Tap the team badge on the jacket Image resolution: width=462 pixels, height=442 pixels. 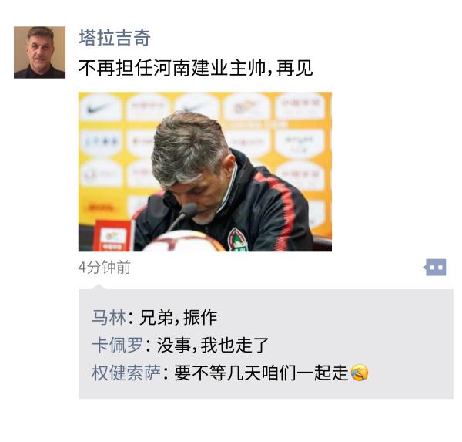tap(238, 240)
